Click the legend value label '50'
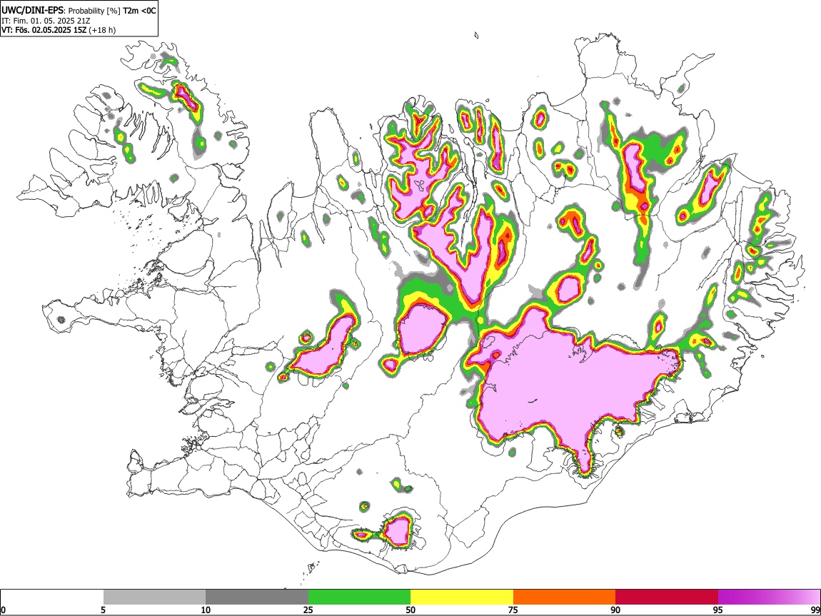The width and height of the screenshot is (821, 616). click(x=410, y=610)
